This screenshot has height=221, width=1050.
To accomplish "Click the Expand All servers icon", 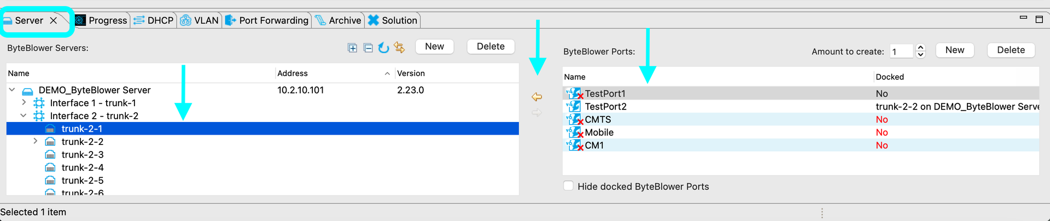I will click(x=352, y=48).
